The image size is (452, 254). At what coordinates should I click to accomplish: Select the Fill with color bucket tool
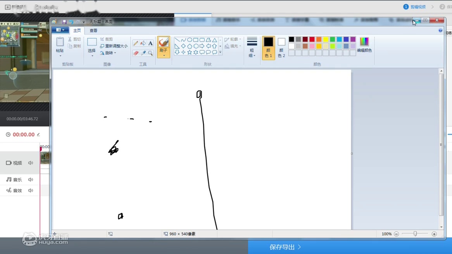click(143, 43)
